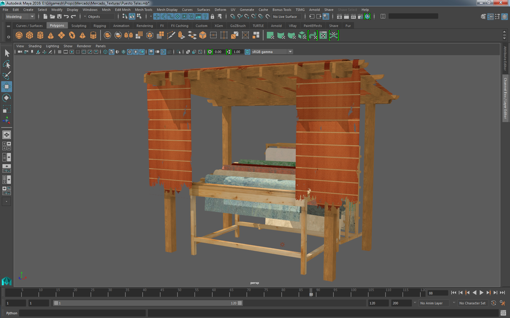Image resolution: width=510 pixels, height=318 pixels.
Task: Open the Mesh Tools menu
Action: [144, 10]
